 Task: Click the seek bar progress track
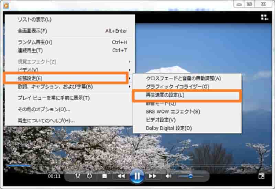[x=137, y=165]
